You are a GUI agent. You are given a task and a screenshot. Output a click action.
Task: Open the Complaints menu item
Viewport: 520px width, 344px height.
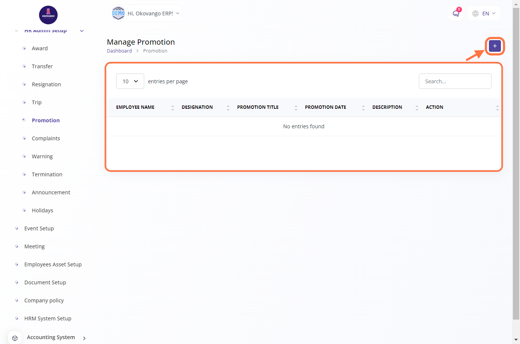point(46,138)
